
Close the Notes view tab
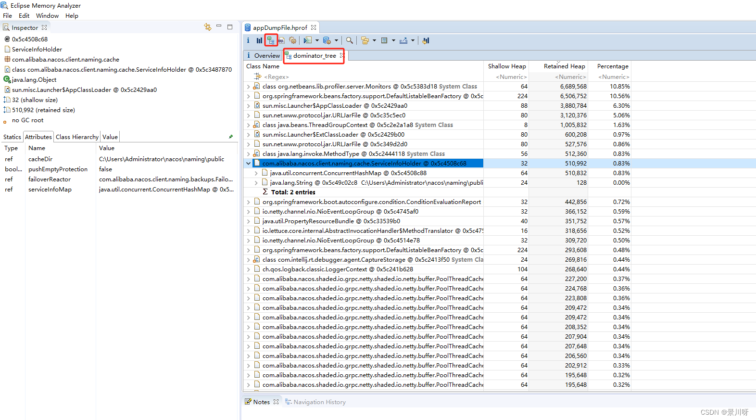pos(276,402)
